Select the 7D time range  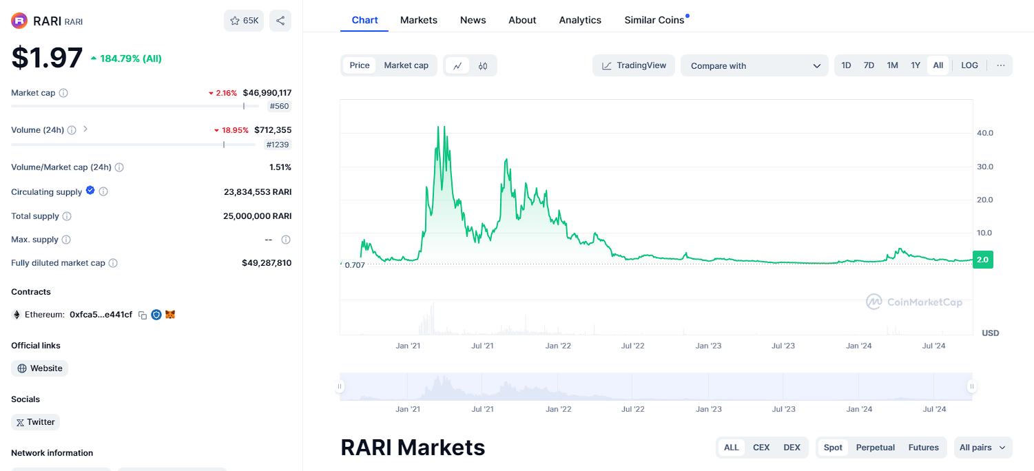click(869, 65)
